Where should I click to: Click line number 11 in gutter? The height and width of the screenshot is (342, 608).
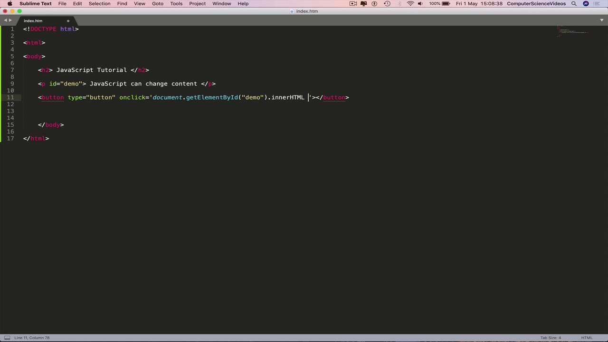pyautogui.click(x=10, y=97)
